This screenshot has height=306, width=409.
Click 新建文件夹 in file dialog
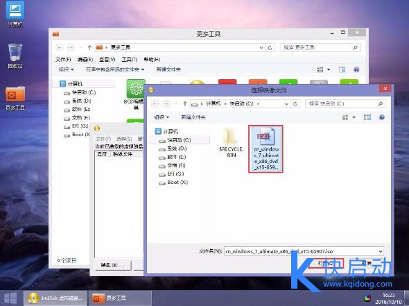(x=193, y=117)
